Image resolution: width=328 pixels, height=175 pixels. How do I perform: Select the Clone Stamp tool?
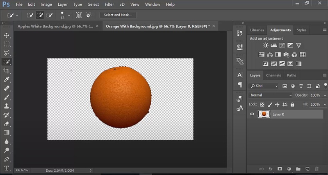[x=7, y=106]
